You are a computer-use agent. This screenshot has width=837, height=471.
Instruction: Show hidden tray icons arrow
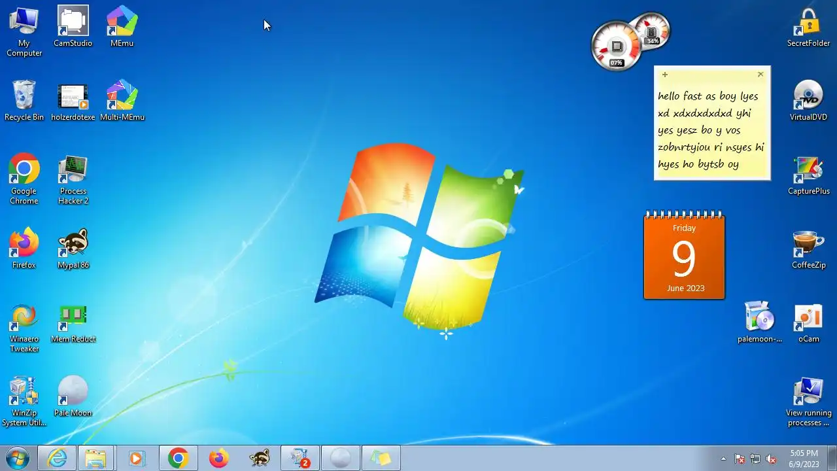pos(723,459)
